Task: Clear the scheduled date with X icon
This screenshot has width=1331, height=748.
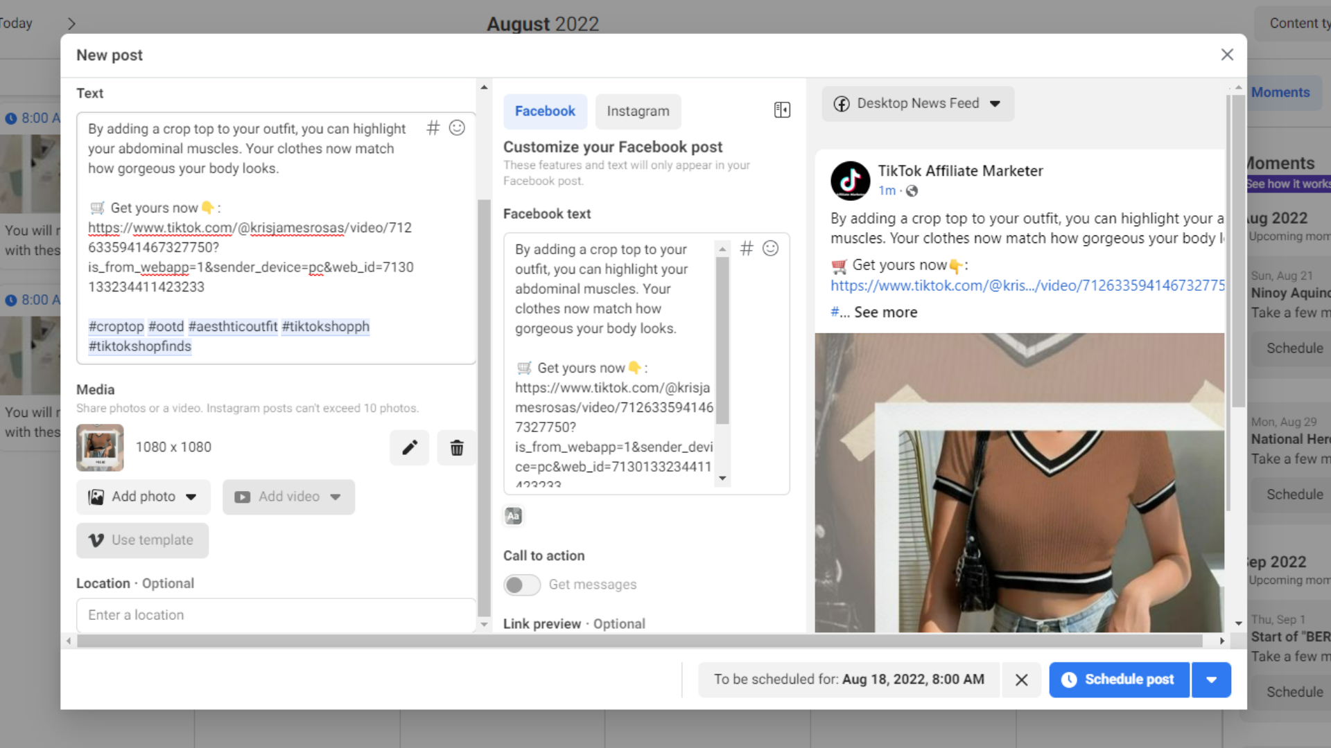Action: click(1021, 679)
